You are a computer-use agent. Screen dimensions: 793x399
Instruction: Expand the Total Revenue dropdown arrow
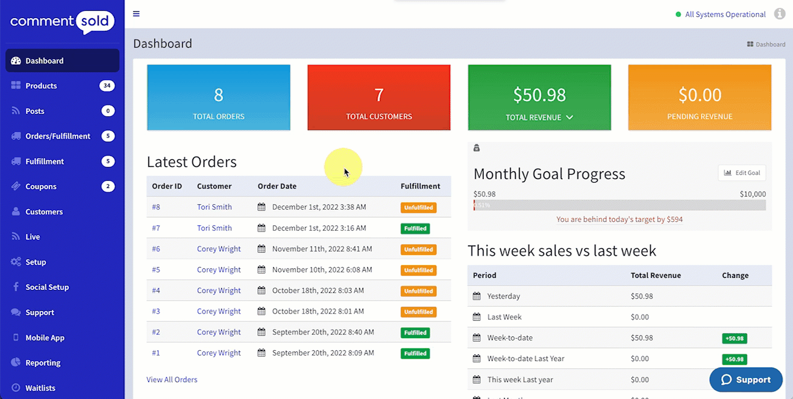point(569,118)
